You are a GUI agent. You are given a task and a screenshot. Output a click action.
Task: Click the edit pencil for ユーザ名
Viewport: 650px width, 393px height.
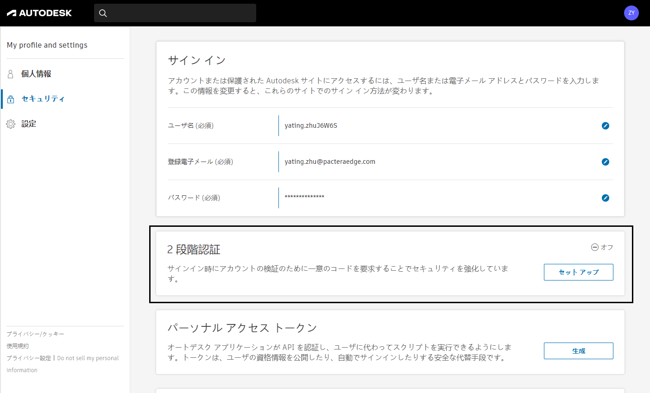[x=605, y=125]
